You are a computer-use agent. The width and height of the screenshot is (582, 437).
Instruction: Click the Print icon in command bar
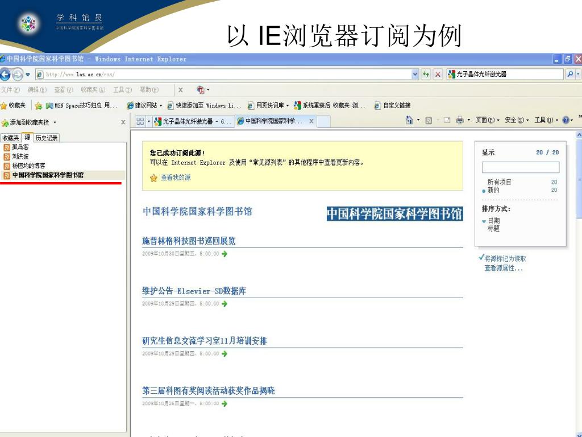tap(460, 119)
